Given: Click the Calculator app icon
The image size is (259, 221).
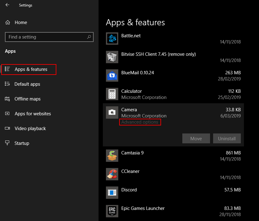Looking at the screenshot, I should pyautogui.click(x=112, y=94).
